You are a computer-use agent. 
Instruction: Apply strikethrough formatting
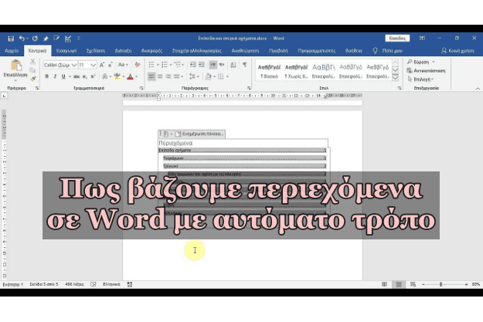tap(77, 76)
